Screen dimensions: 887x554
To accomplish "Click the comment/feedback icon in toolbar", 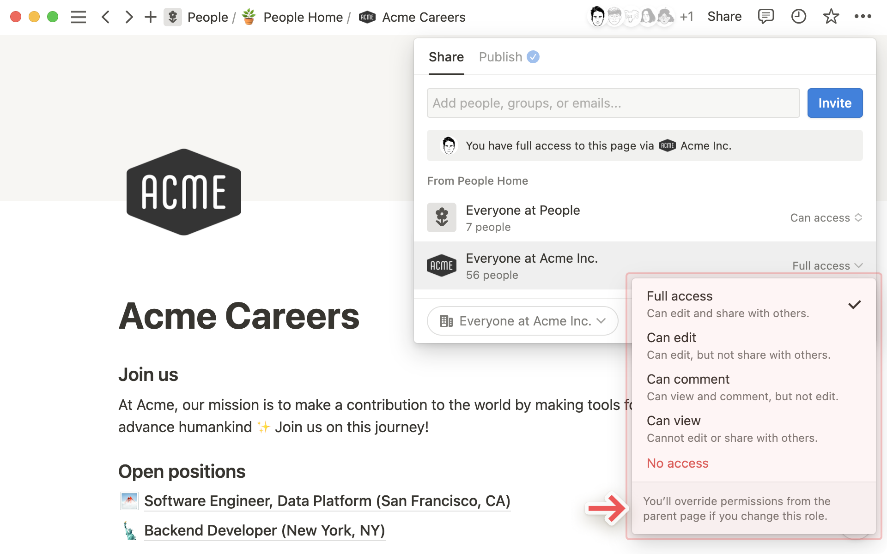I will click(765, 17).
